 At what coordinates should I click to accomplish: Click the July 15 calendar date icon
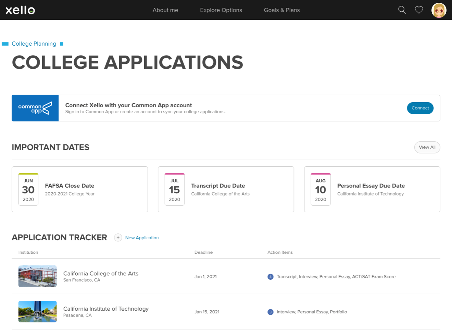[x=175, y=189]
